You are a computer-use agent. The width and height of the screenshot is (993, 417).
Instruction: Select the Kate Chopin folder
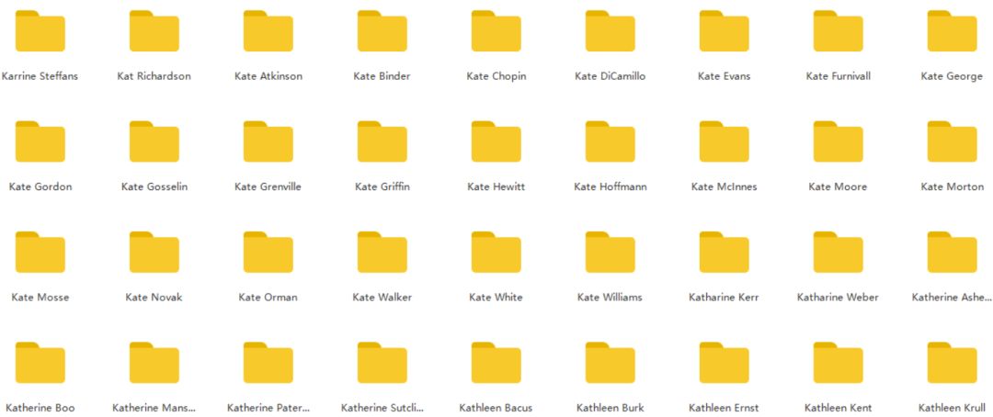pos(496,31)
